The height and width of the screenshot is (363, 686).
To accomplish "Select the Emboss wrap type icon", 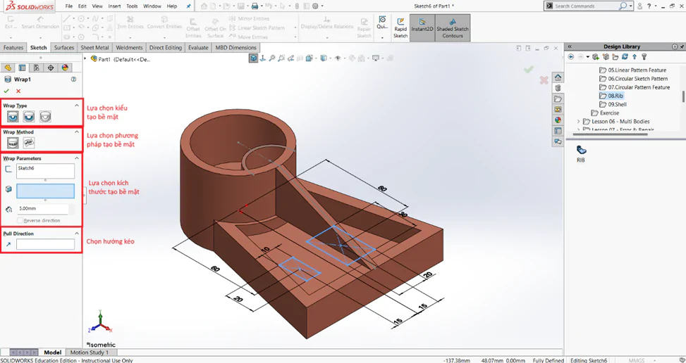I will click(13, 117).
